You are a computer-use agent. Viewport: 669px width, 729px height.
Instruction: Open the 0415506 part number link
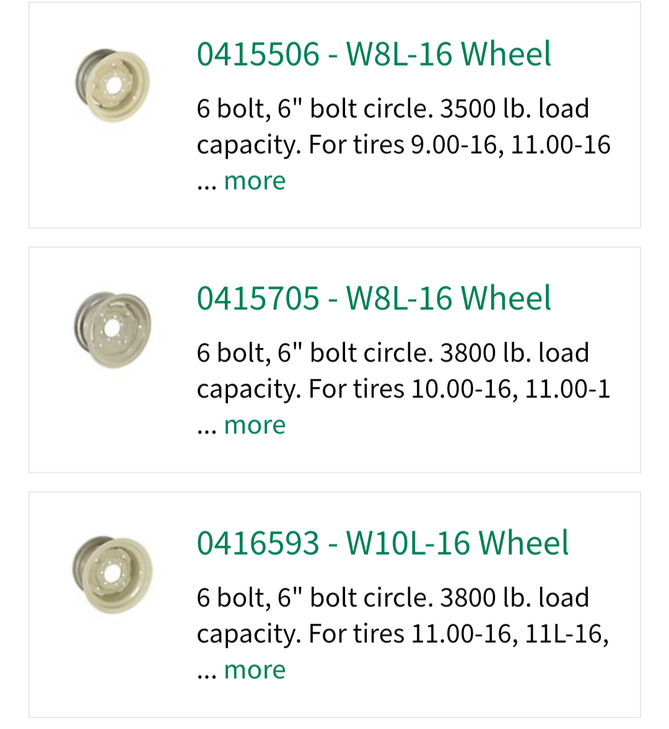click(x=258, y=54)
